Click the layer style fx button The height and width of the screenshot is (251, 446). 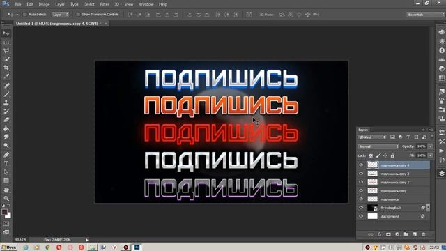[380, 234]
